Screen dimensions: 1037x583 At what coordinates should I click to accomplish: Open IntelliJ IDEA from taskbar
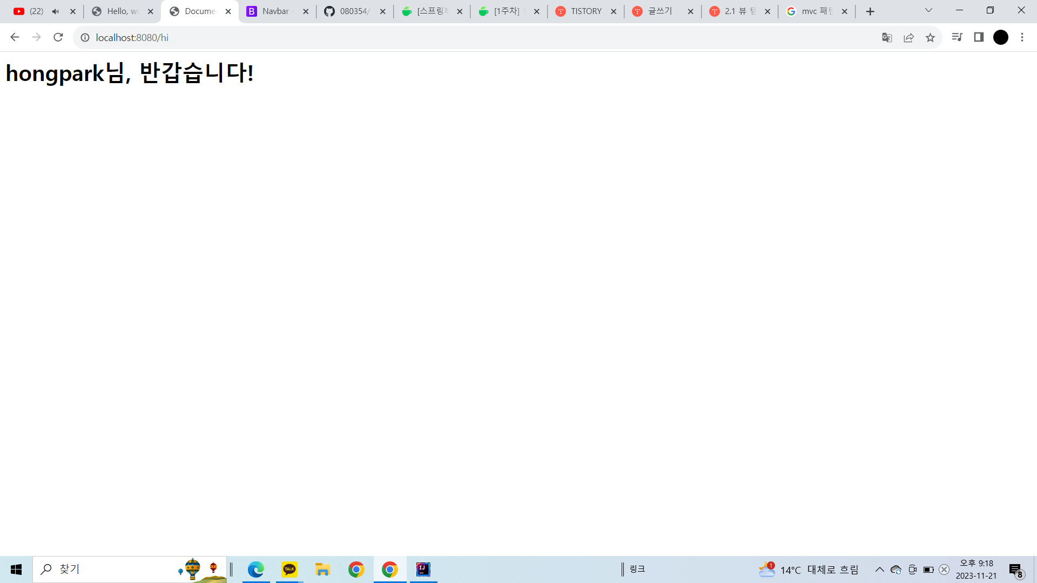(423, 569)
